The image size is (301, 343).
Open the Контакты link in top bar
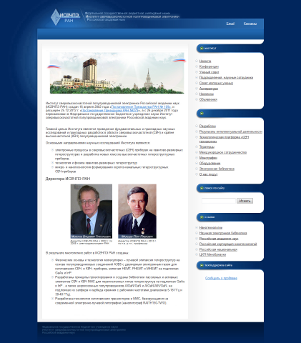[250, 24]
